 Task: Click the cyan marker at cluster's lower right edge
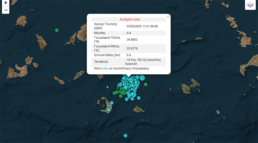138,97
